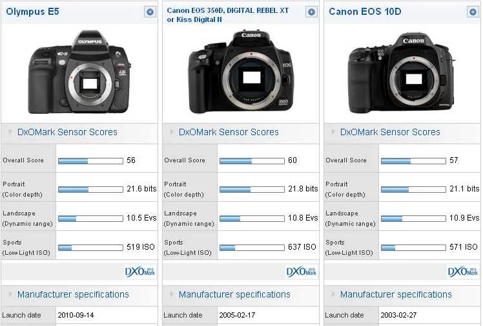
Task: Click Canon EOS 10D DxOMark Sensor Scores heading
Action: click(390, 132)
